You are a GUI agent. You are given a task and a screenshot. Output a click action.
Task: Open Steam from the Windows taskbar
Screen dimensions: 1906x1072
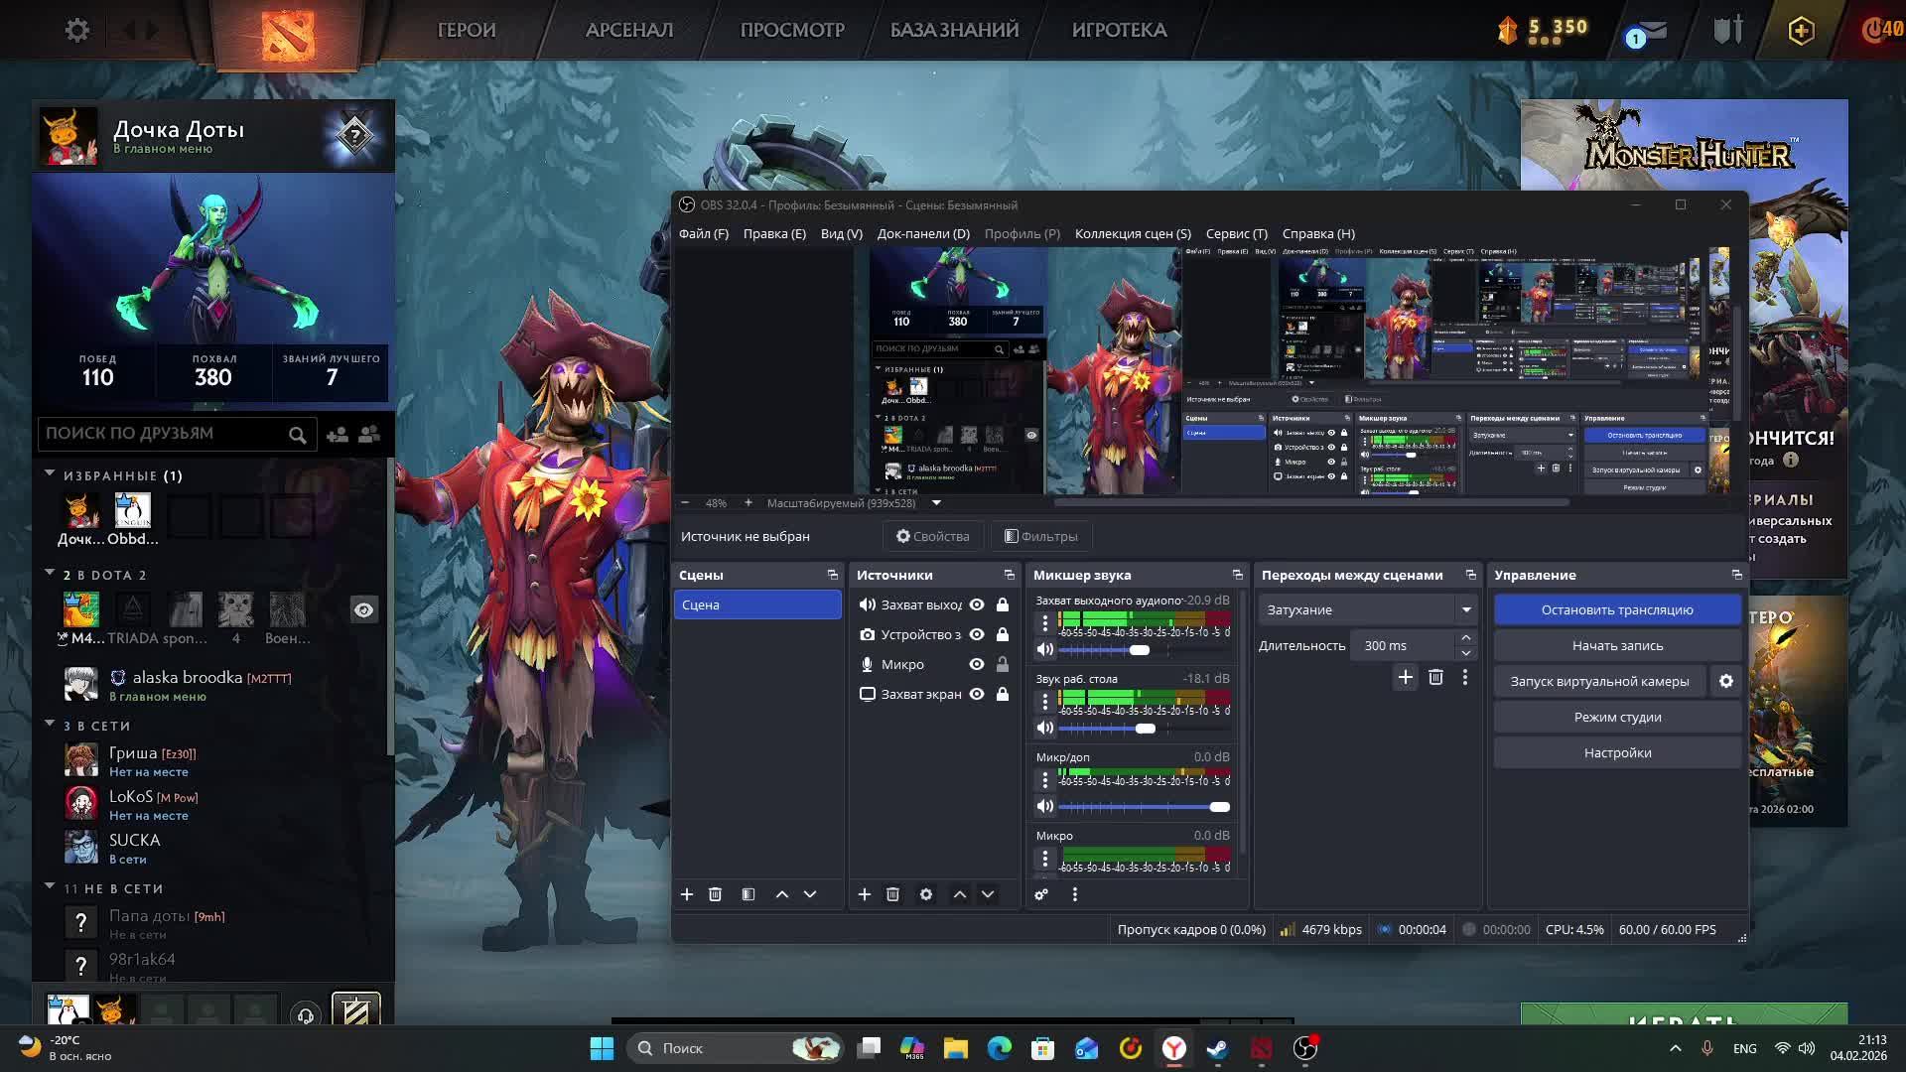(x=1217, y=1048)
